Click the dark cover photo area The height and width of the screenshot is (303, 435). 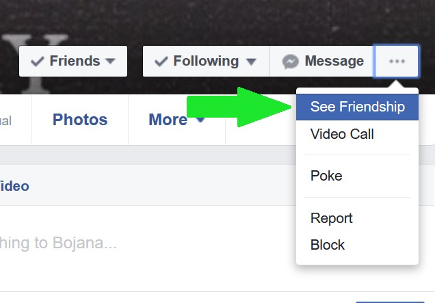(x=205, y=21)
